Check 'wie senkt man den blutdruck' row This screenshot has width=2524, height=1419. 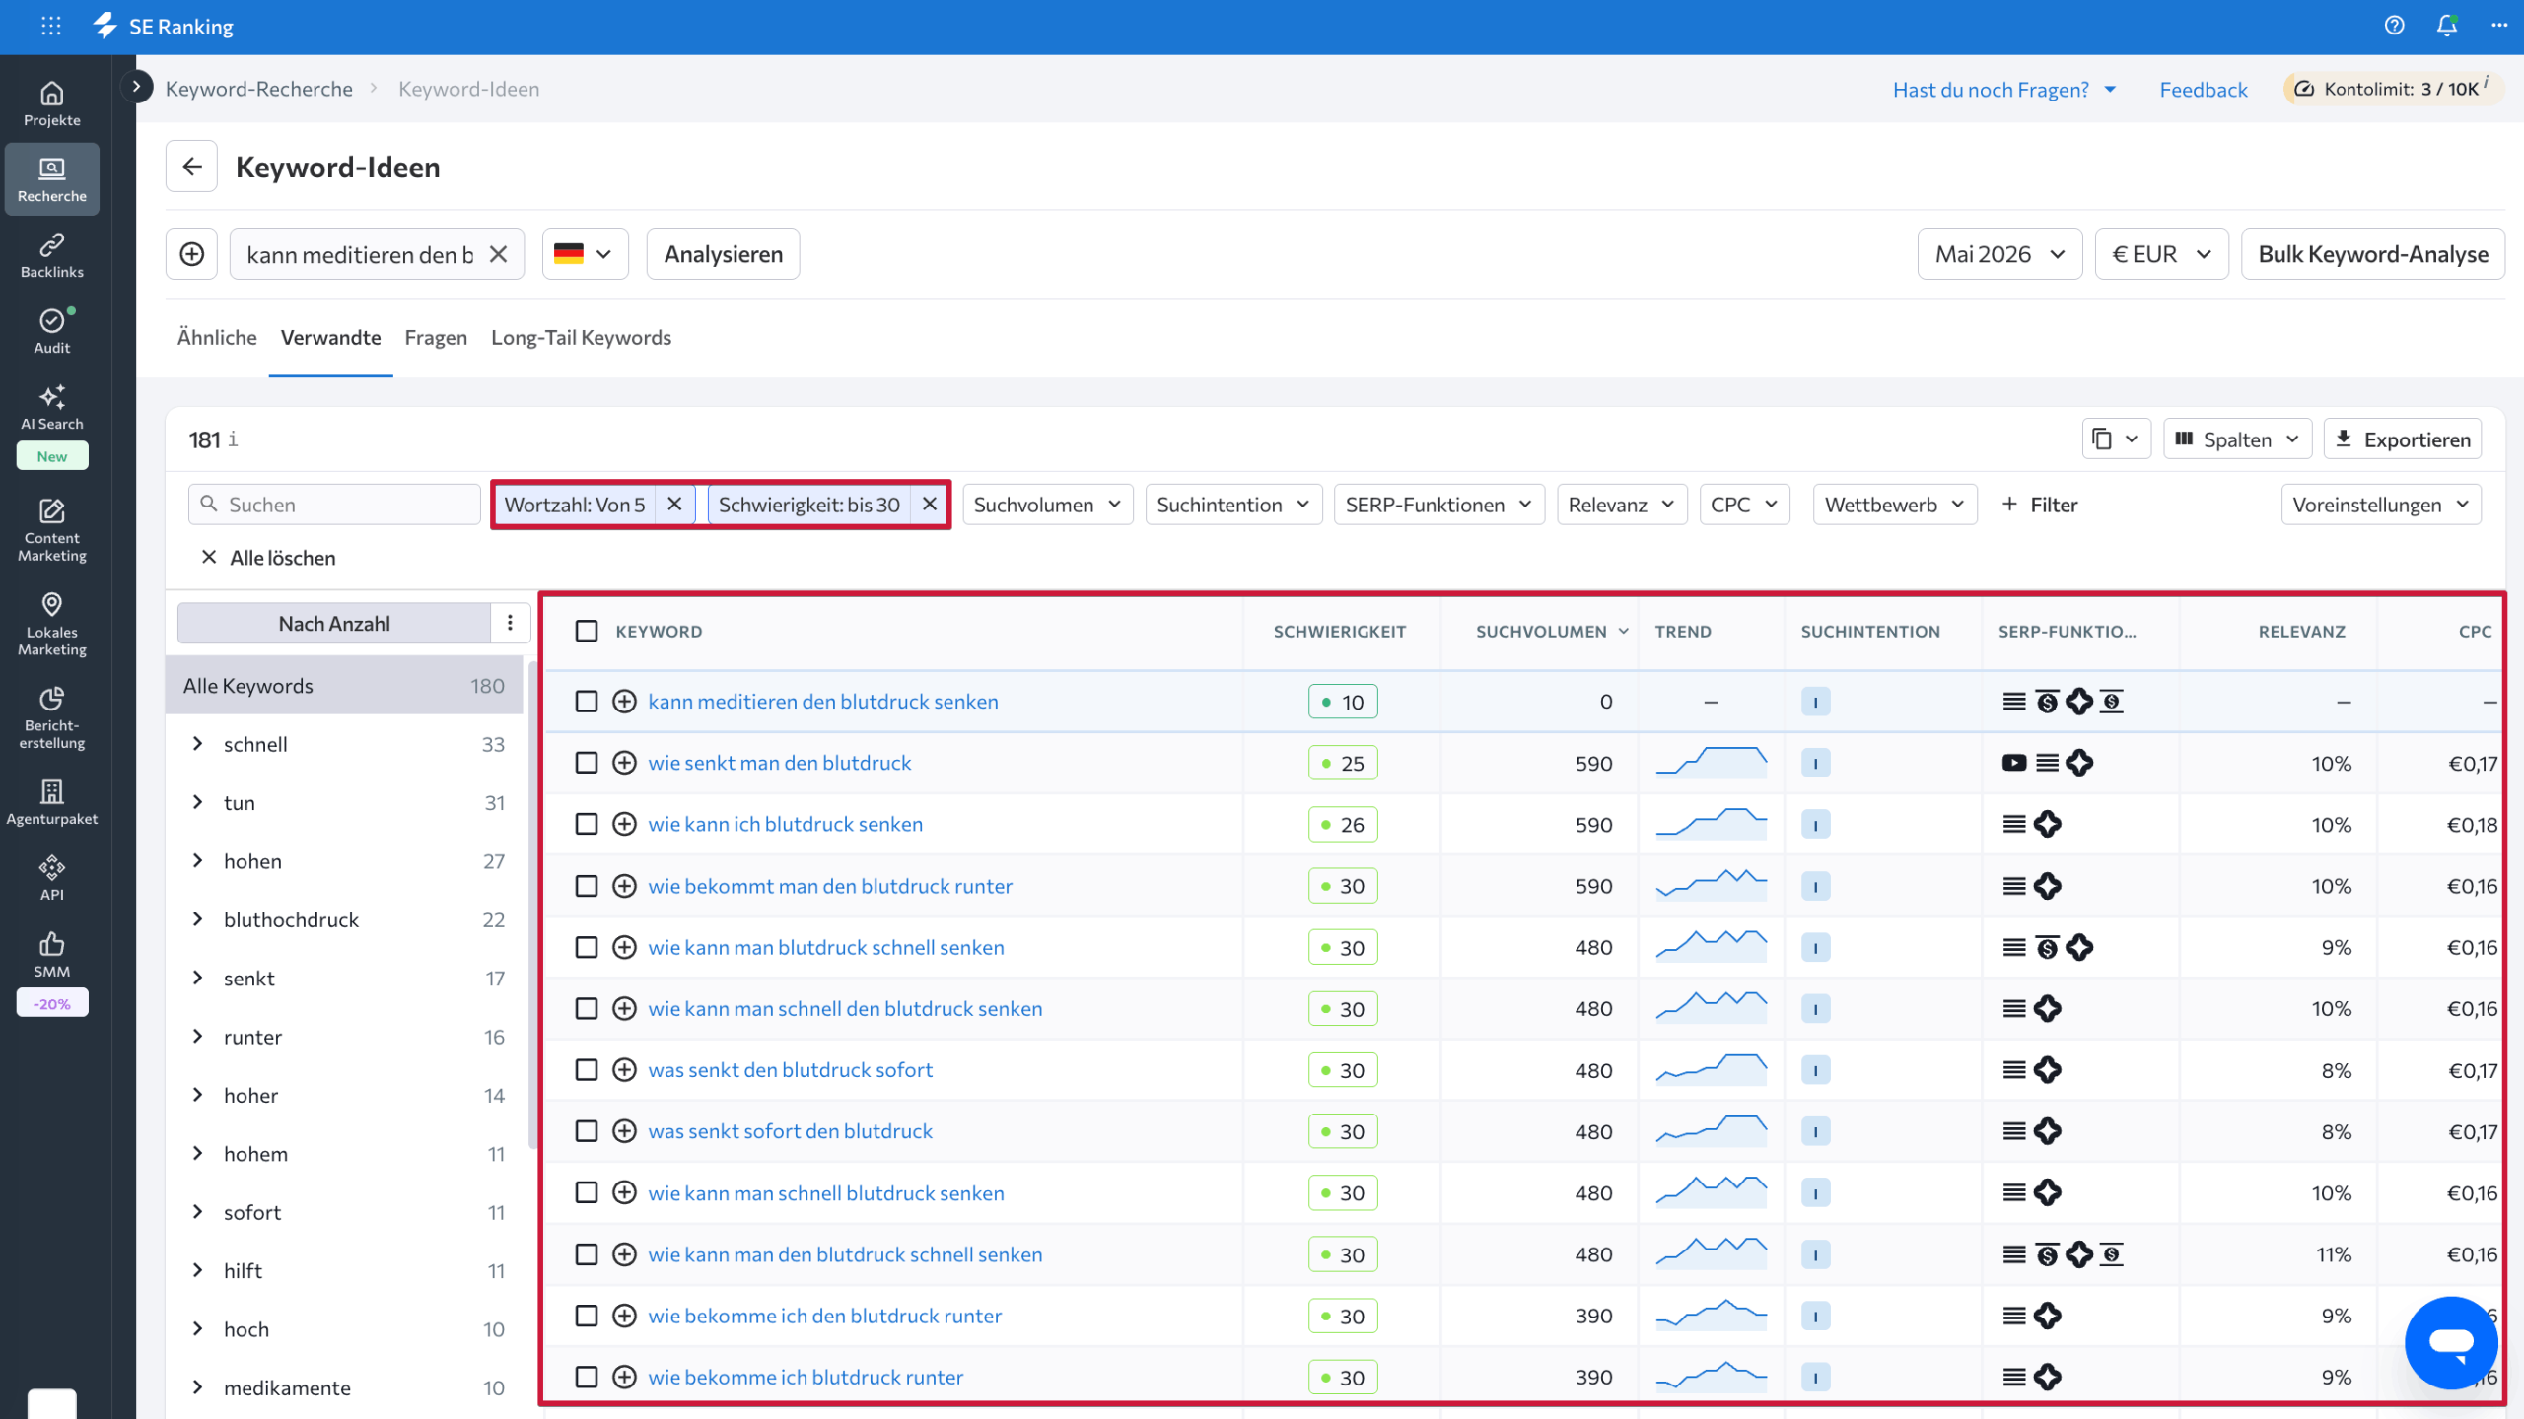(587, 763)
